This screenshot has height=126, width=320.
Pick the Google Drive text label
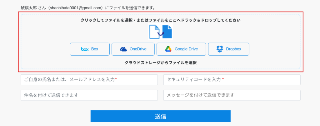point(186,49)
